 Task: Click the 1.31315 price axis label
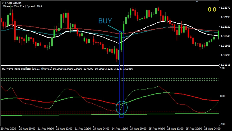pos(226,65)
